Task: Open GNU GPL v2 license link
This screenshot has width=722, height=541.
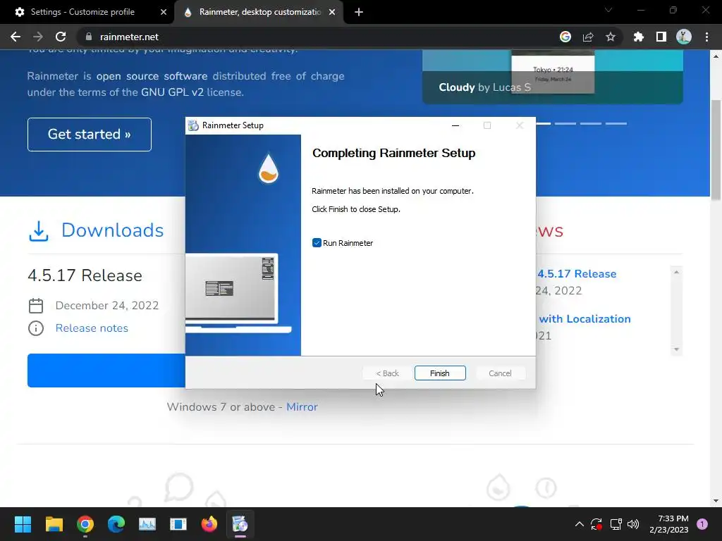Action: pyautogui.click(x=172, y=92)
